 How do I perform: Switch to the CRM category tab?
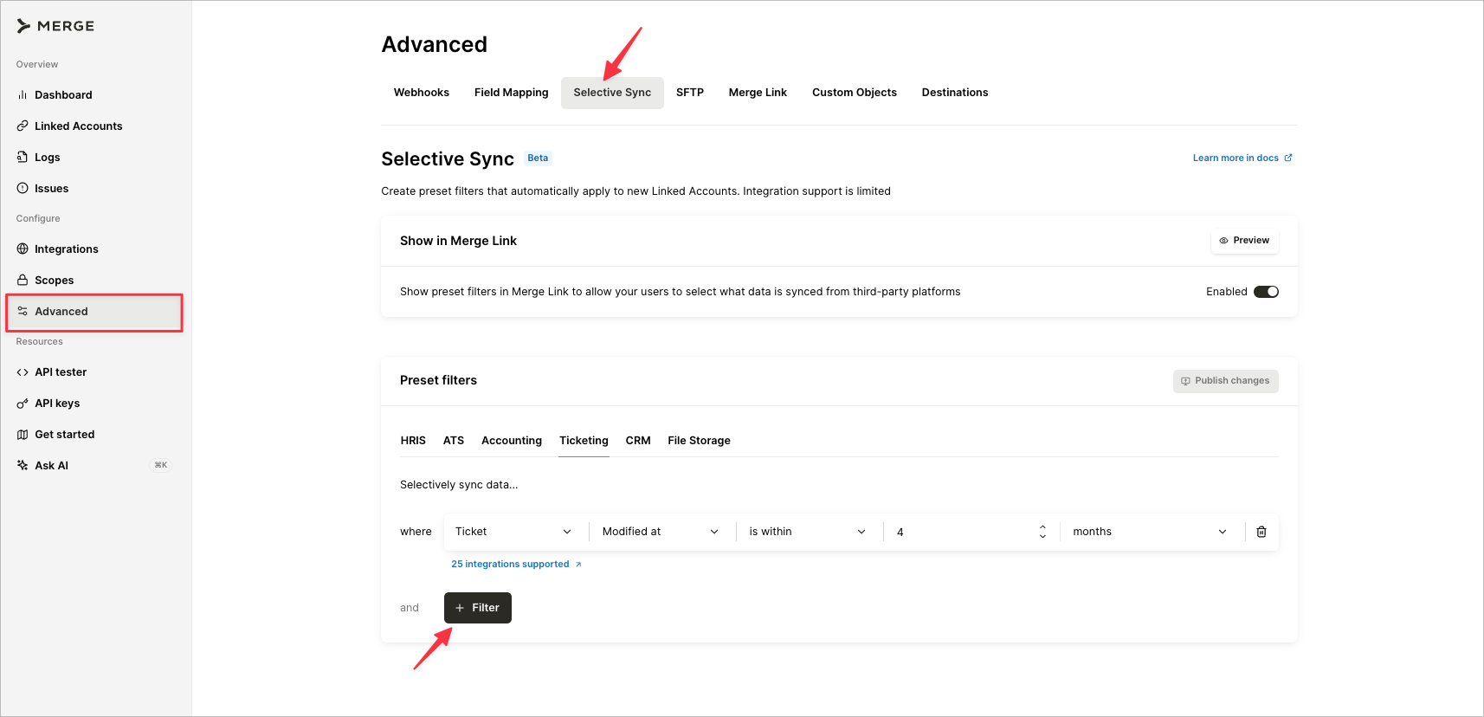pyautogui.click(x=638, y=441)
